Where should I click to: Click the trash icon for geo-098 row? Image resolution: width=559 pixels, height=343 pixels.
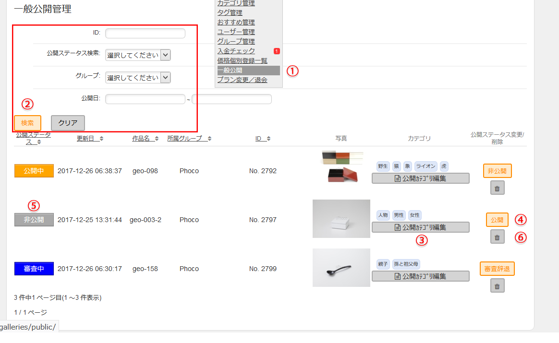click(x=497, y=188)
